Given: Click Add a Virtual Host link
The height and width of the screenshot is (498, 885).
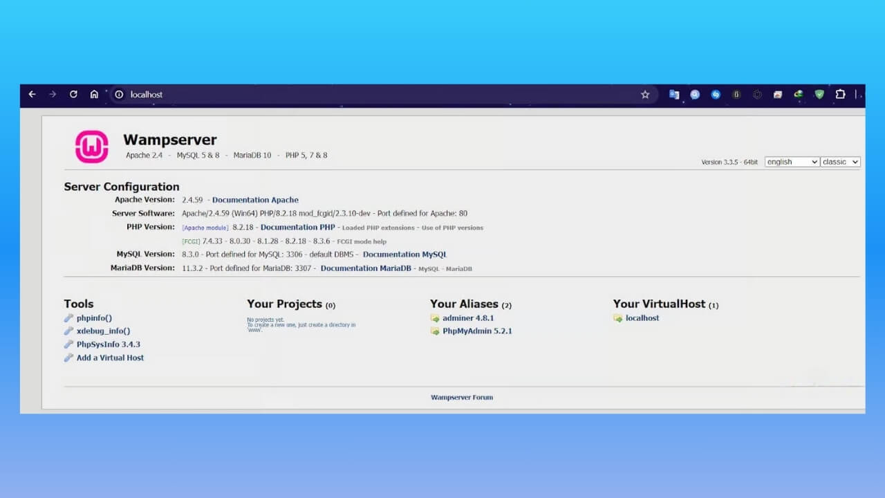Looking at the screenshot, I should pos(110,358).
